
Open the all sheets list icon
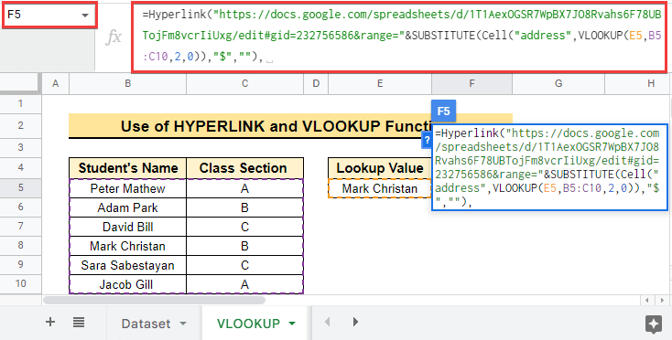[x=79, y=322]
